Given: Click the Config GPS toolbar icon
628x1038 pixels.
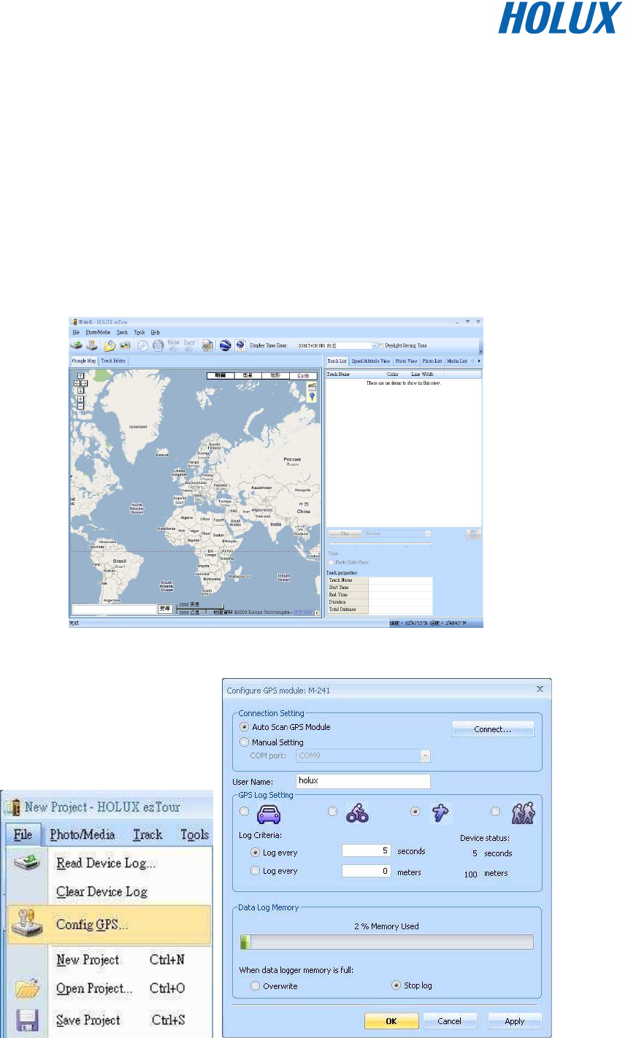Looking at the screenshot, I should click(92, 345).
